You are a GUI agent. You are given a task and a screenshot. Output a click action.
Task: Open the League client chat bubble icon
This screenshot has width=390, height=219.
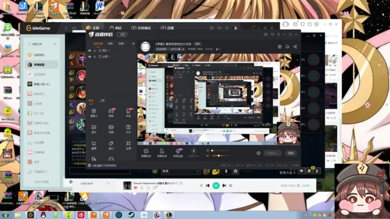click(x=301, y=171)
